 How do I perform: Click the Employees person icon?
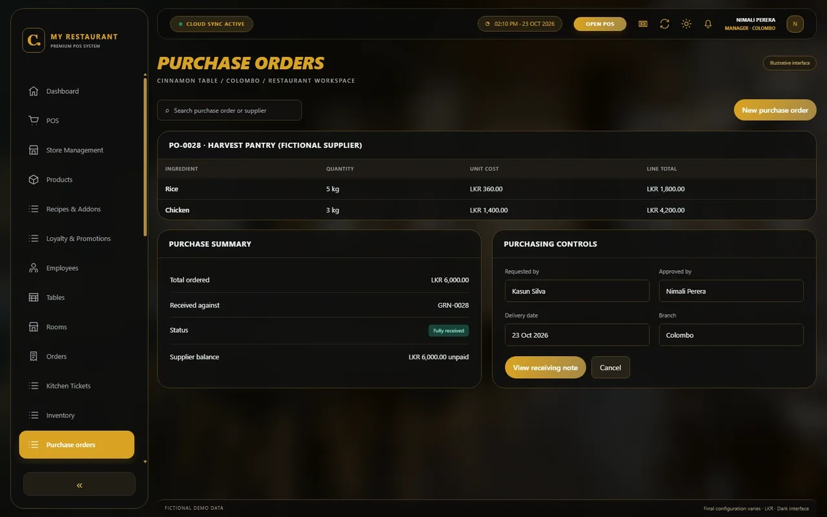coord(34,268)
